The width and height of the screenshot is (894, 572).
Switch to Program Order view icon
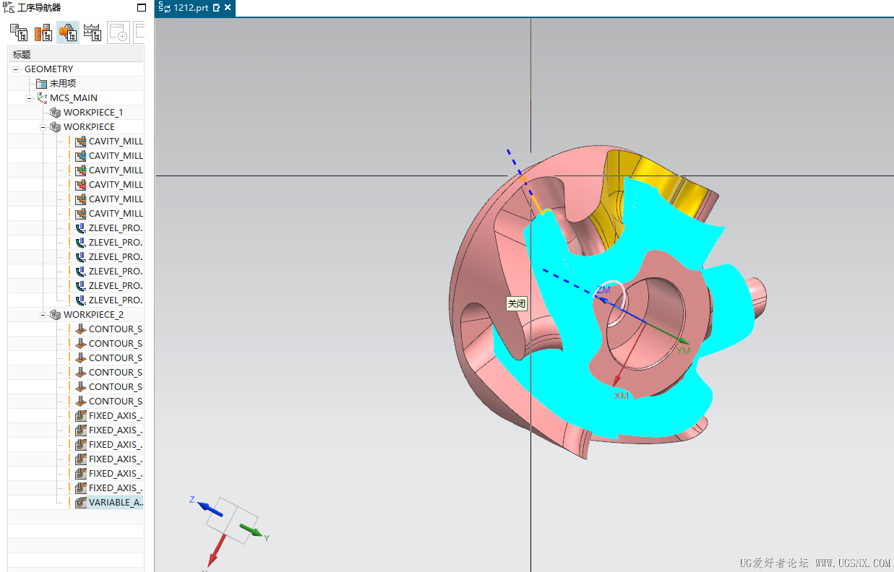pos(18,32)
